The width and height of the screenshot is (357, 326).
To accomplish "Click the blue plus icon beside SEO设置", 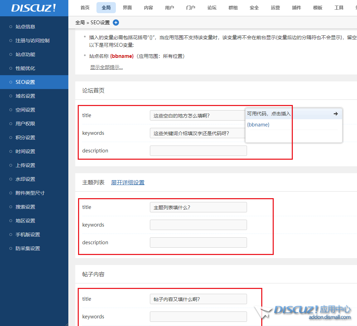I will 116,23.
